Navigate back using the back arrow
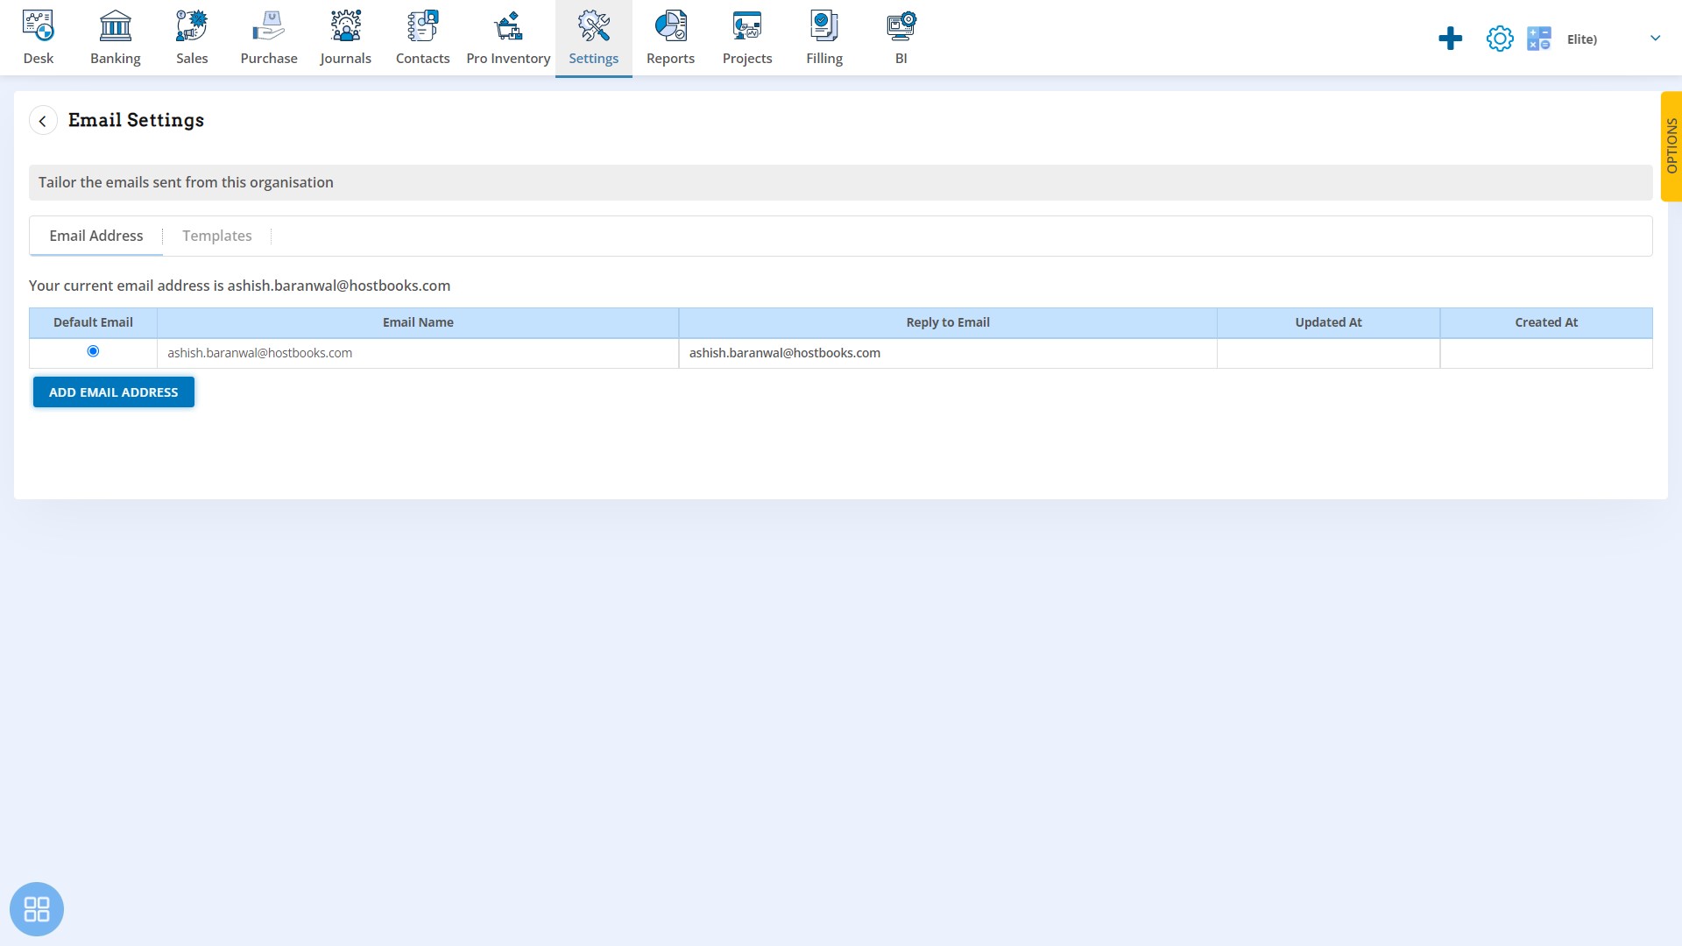Image resolution: width=1682 pixels, height=946 pixels. (41, 119)
